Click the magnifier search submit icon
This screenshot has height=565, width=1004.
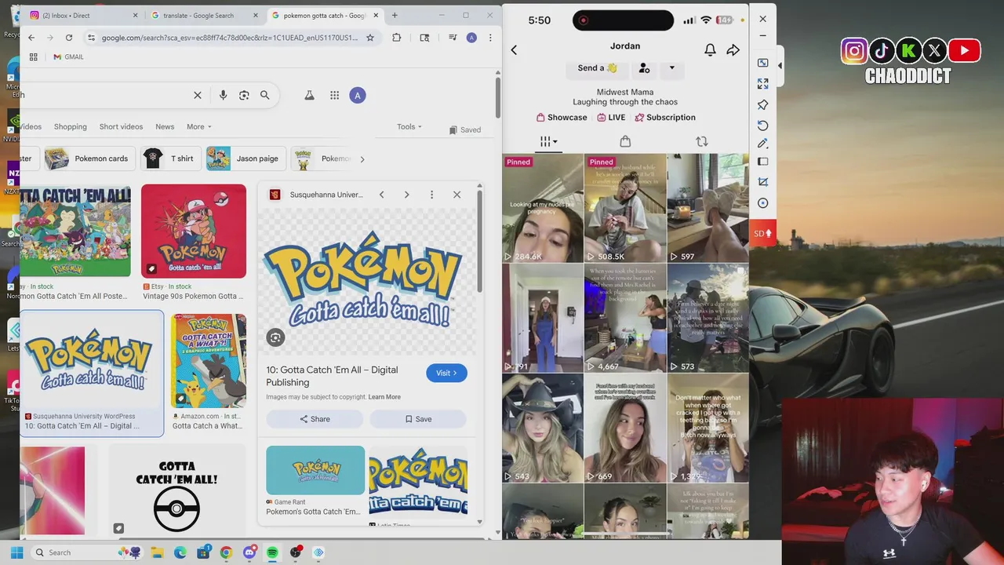click(265, 95)
